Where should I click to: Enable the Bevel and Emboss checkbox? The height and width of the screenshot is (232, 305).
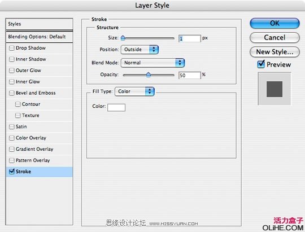point(12,93)
